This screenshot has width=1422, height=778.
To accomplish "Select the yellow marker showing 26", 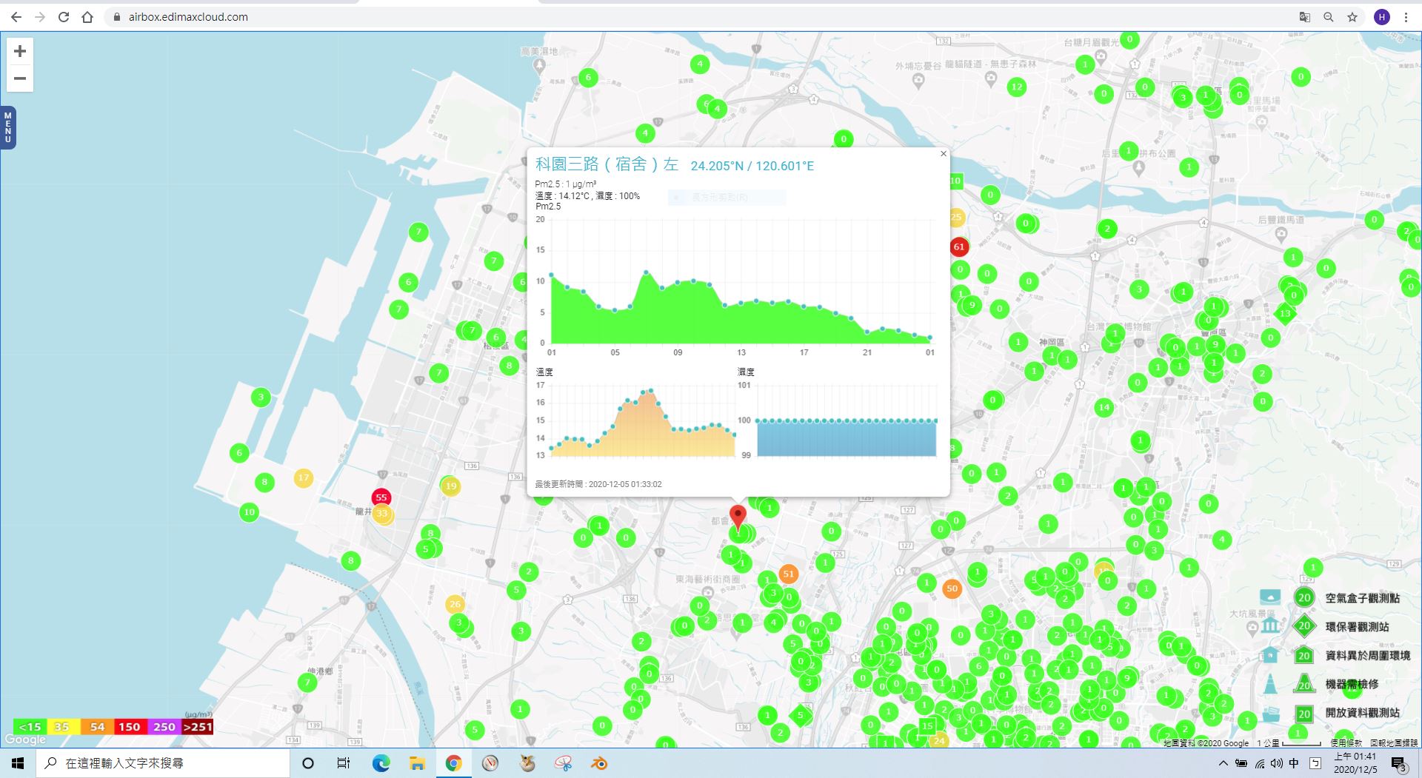I will click(x=455, y=604).
